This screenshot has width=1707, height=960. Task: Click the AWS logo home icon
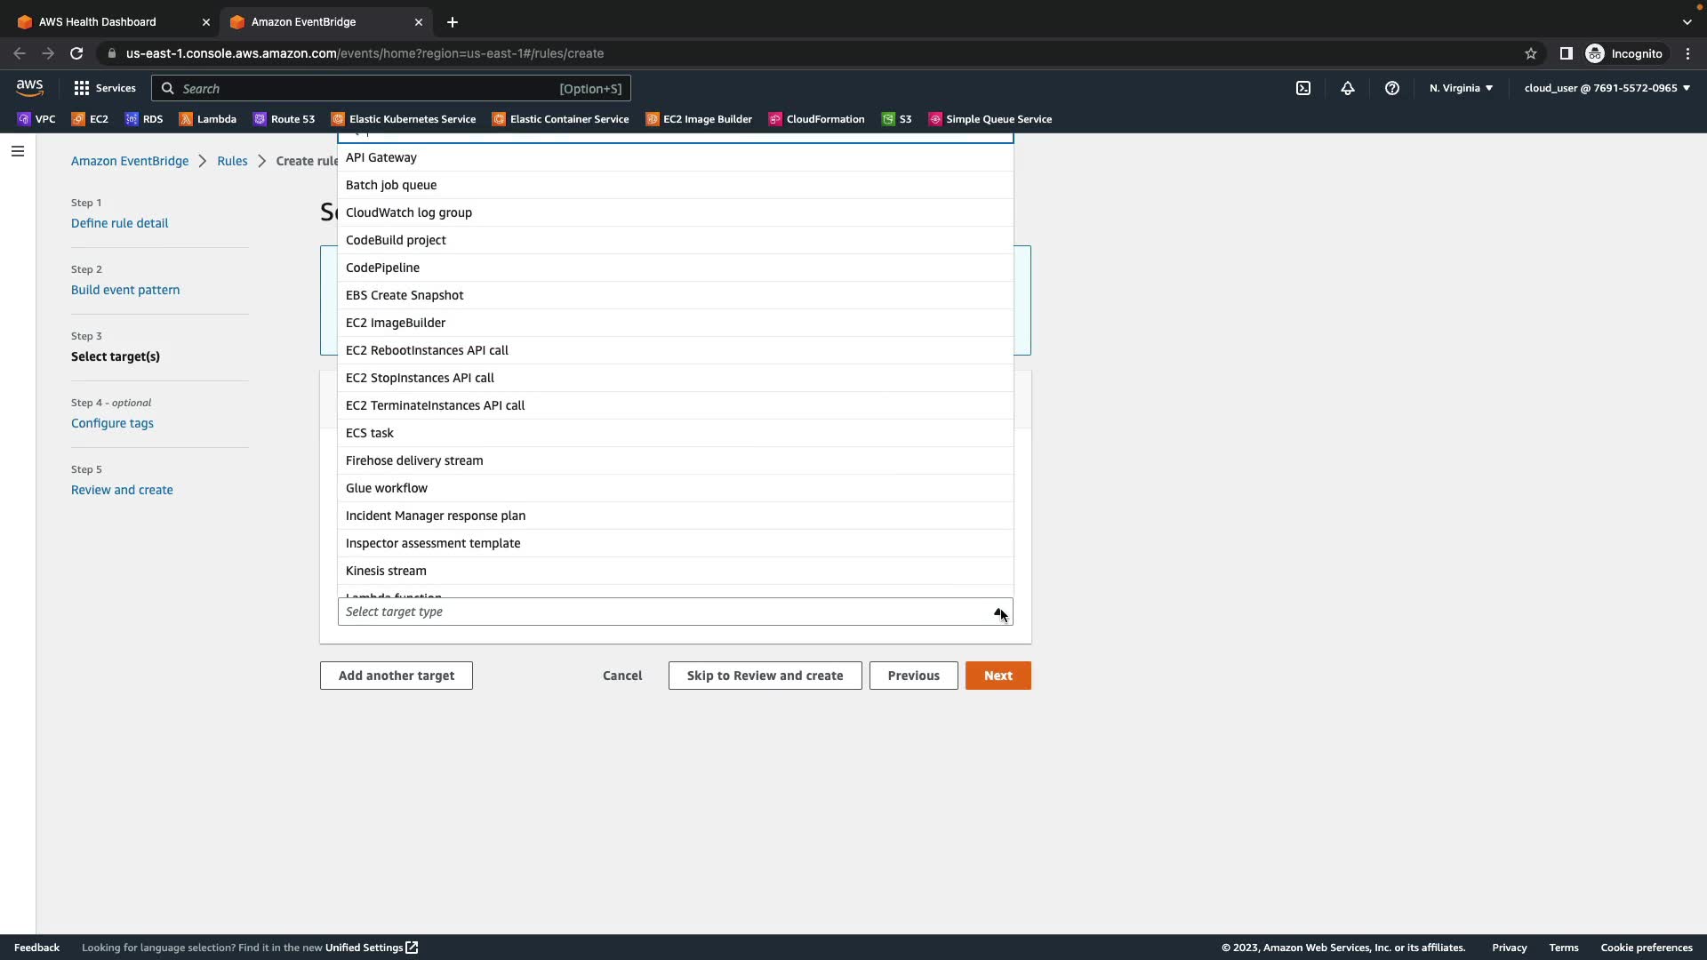click(29, 87)
